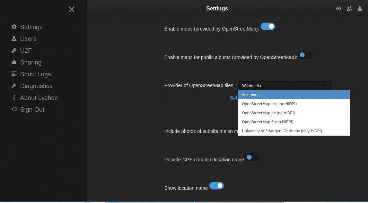Close the sidebar menu with the X icon
The width and height of the screenshot is (368, 203).
[x=72, y=9]
